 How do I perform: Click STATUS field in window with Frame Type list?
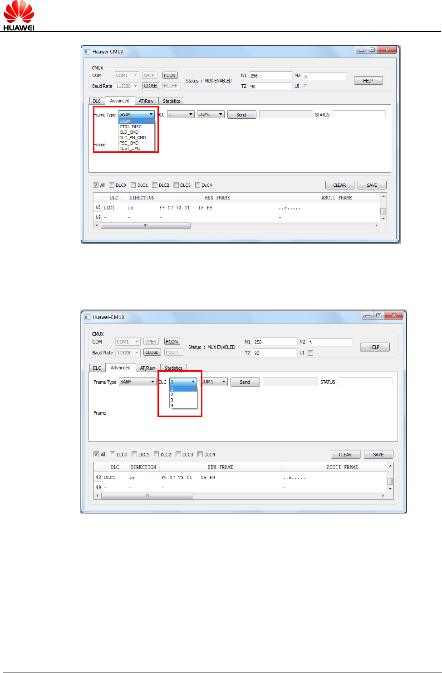coord(359,115)
